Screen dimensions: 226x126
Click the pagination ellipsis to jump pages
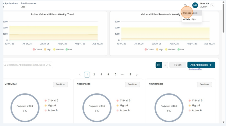click(122, 75)
